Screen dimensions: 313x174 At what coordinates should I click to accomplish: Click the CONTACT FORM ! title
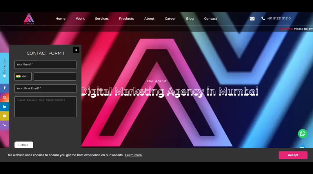(x=45, y=53)
